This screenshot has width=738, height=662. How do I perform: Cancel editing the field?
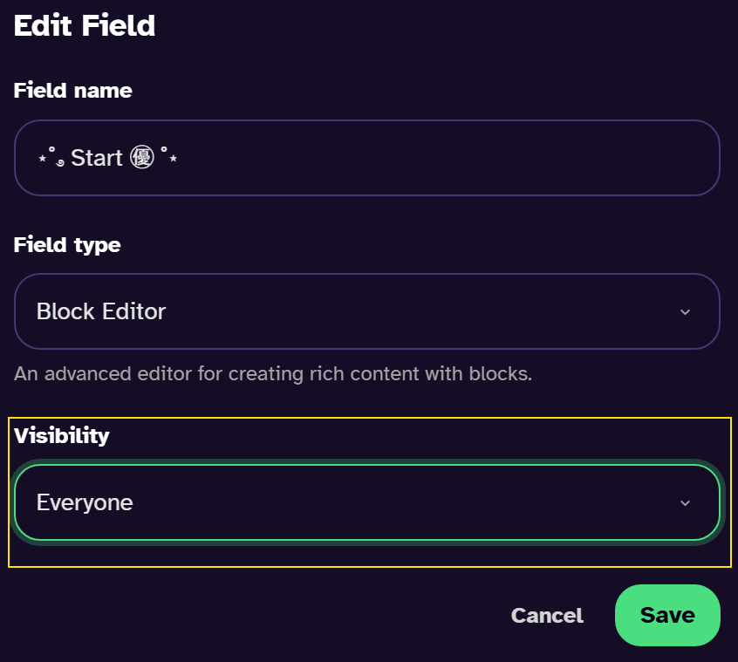(547, 616)
